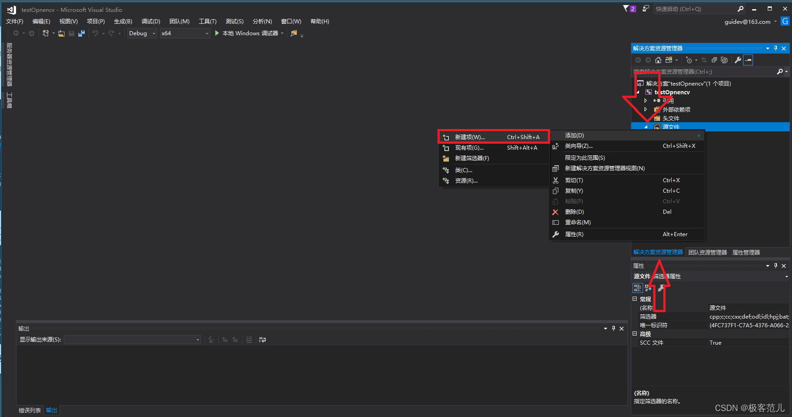792x417 pixels.
Task: Open the dropdown arrow beside Local Windows Debugger
Action: click(282, 33)
